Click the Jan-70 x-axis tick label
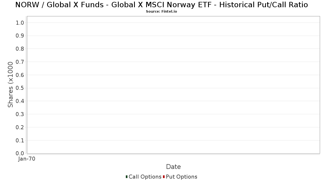The width and height of the screenshot is (323, 181). (x=27, y=159)
